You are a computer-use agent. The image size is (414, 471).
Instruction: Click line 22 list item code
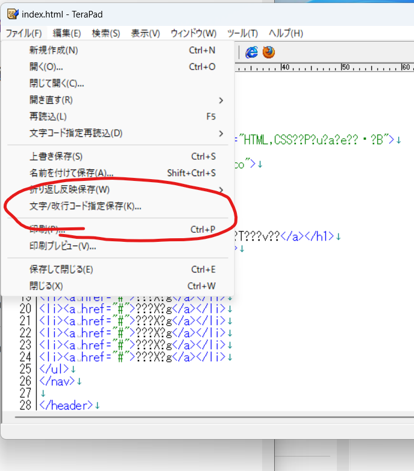click(x=133, y=333)
